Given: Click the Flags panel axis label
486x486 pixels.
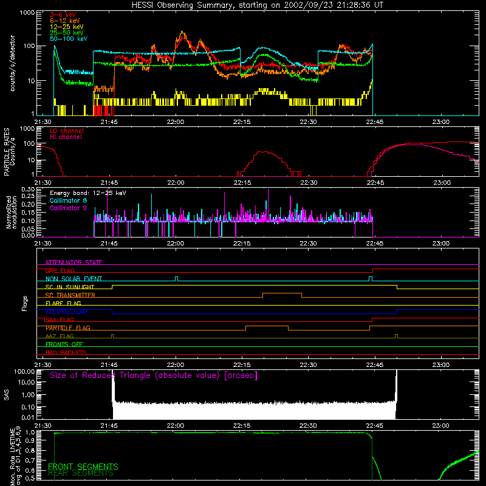Looking at the screenshot, I should 25,303.
